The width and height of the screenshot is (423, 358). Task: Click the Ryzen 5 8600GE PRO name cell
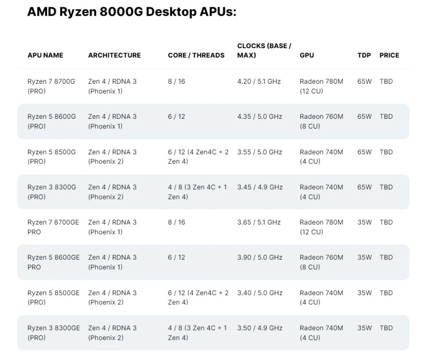tap(53, 262)
